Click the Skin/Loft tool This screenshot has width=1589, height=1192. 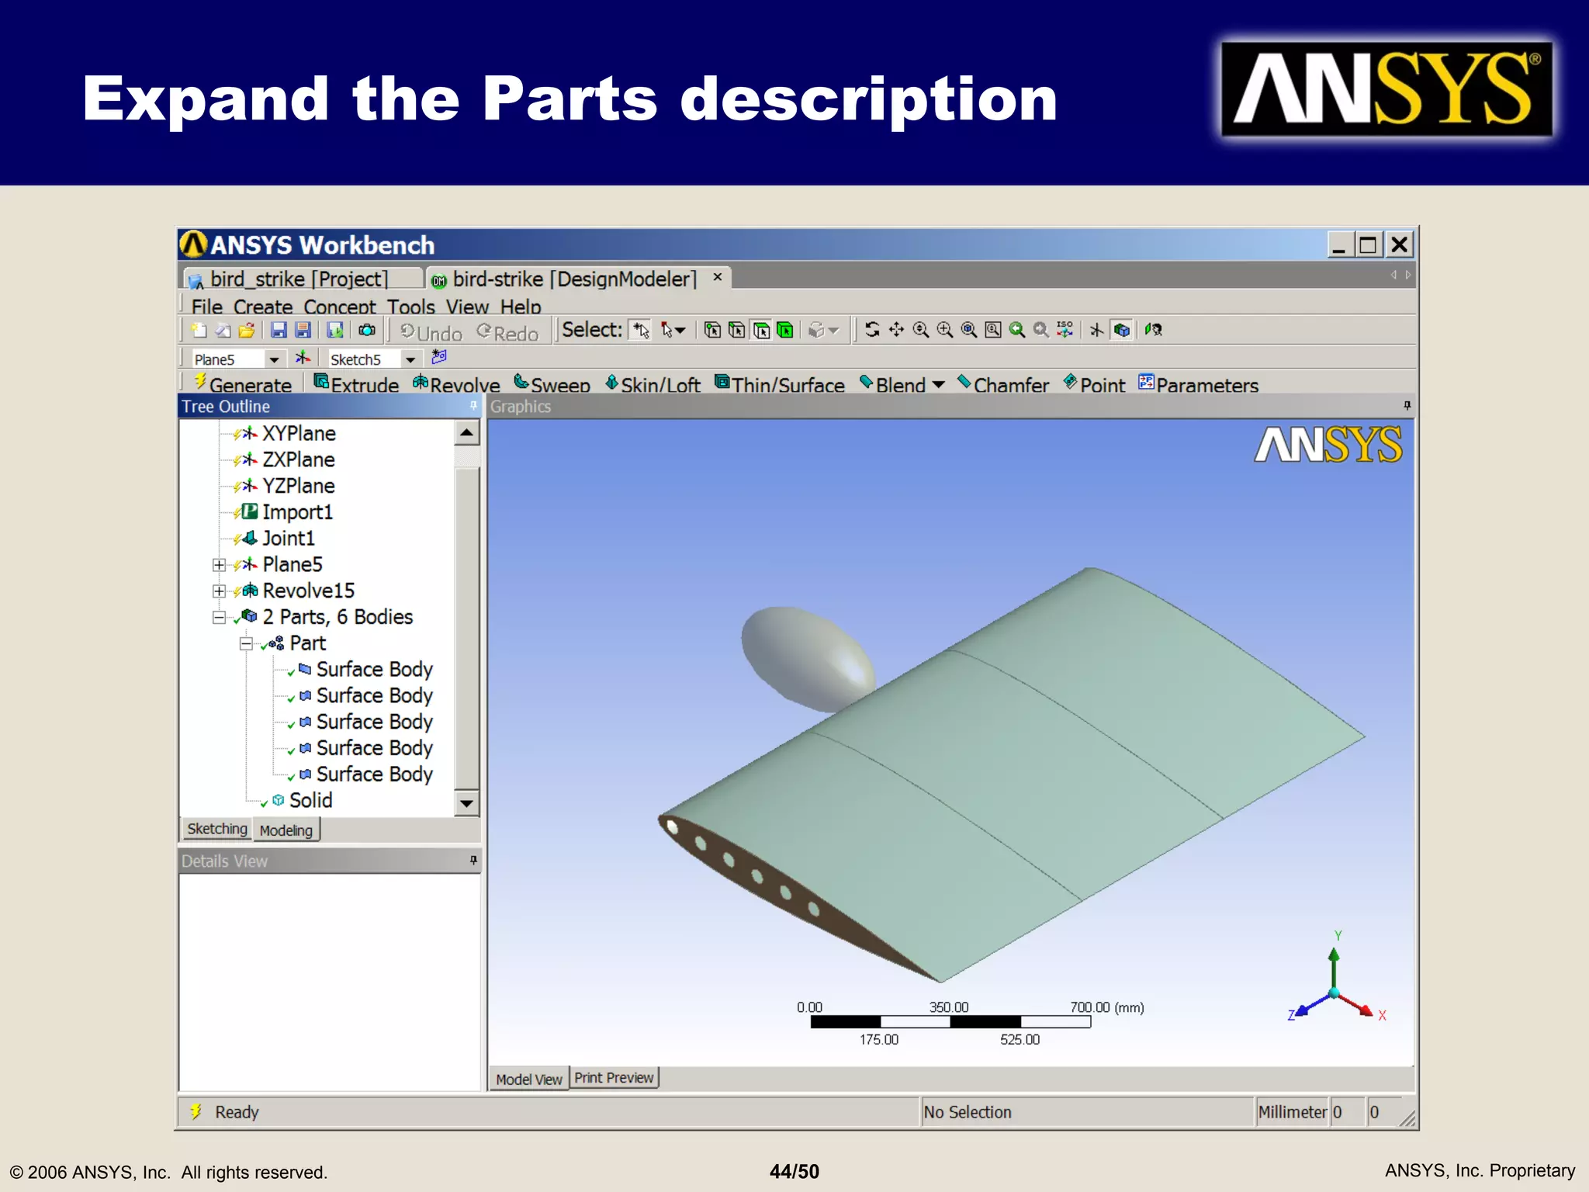point(653,383)
